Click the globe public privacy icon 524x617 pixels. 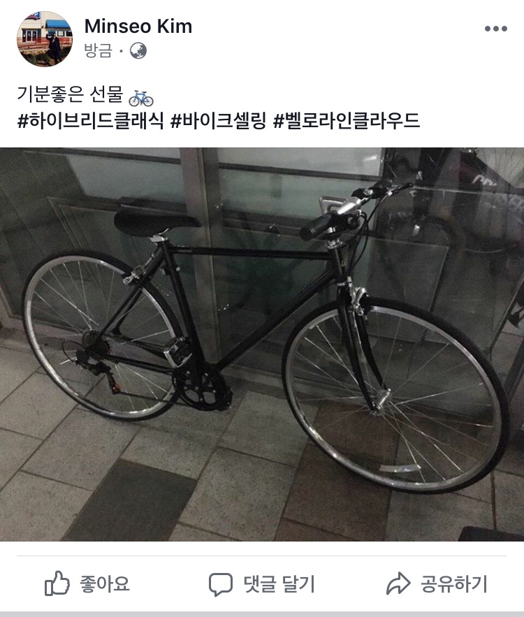coord(138,51)
